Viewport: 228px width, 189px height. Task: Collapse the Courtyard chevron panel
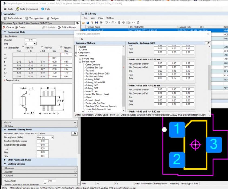click(x=75, y=176)
